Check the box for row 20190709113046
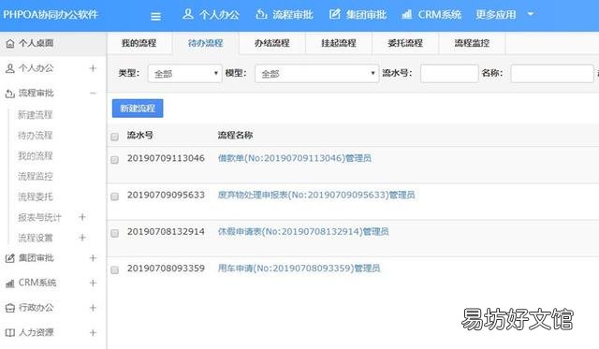 click(114, 160)
